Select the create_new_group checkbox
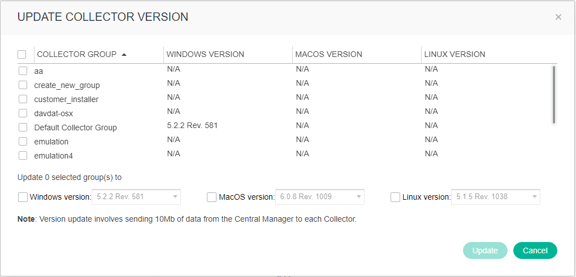The image size is (576, 277). [23, 85]
